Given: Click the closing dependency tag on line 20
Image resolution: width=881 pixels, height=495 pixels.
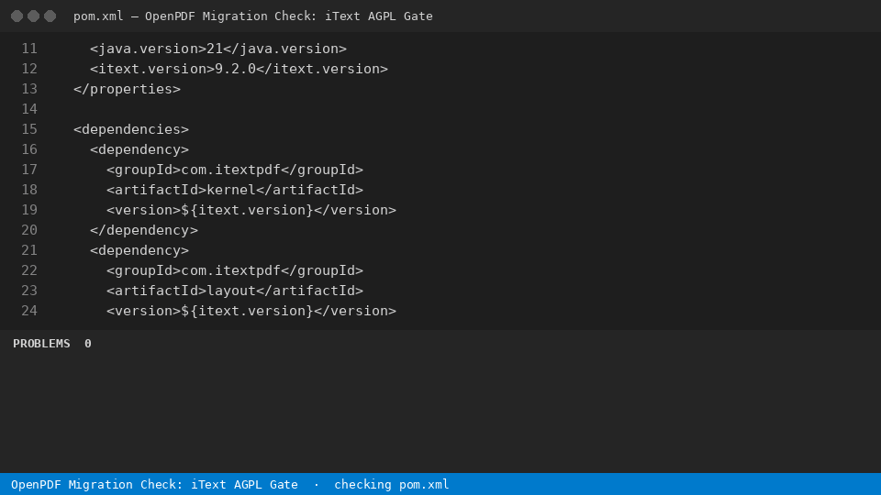Looking at the screenshot, I should point(144,231).
